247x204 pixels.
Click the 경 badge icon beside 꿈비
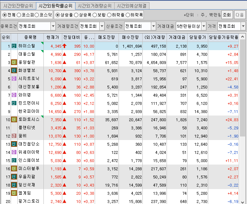[14, 136]
